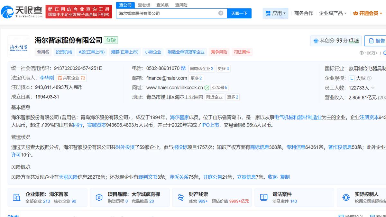
Task: Clear the search box with X icon
Action: click(x=221, y=13)
